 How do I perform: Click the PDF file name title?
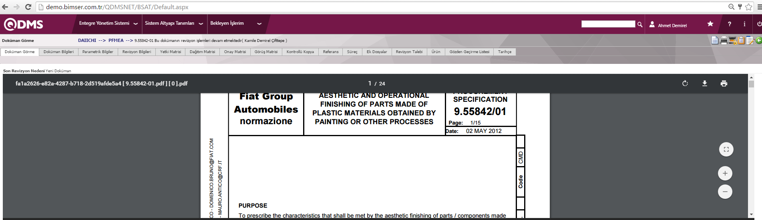point(101,83)
